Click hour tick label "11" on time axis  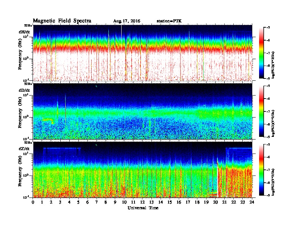click(133, 202)
